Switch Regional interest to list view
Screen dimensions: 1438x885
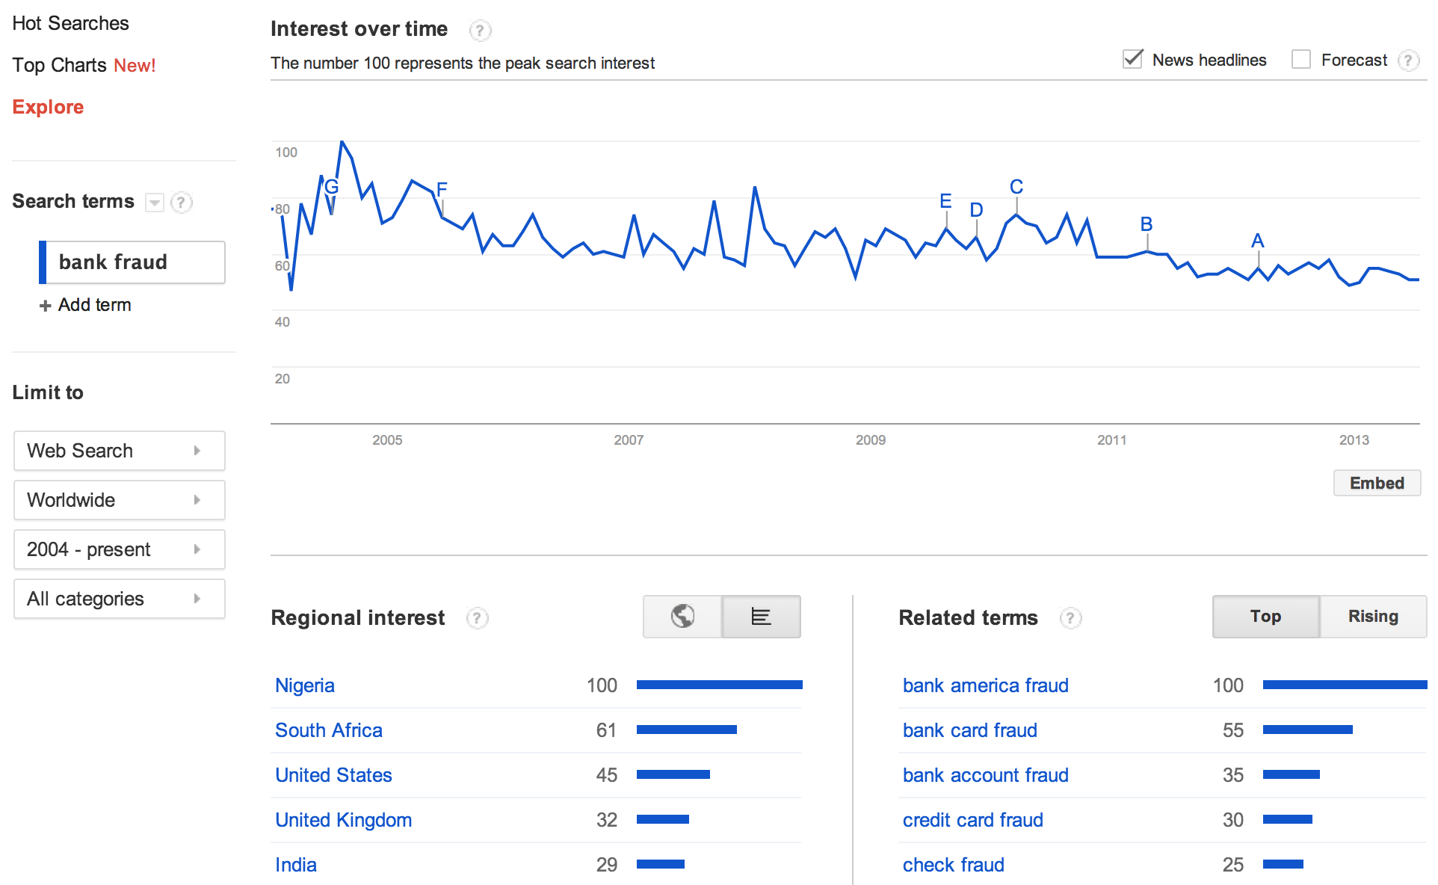click(761, 617)
